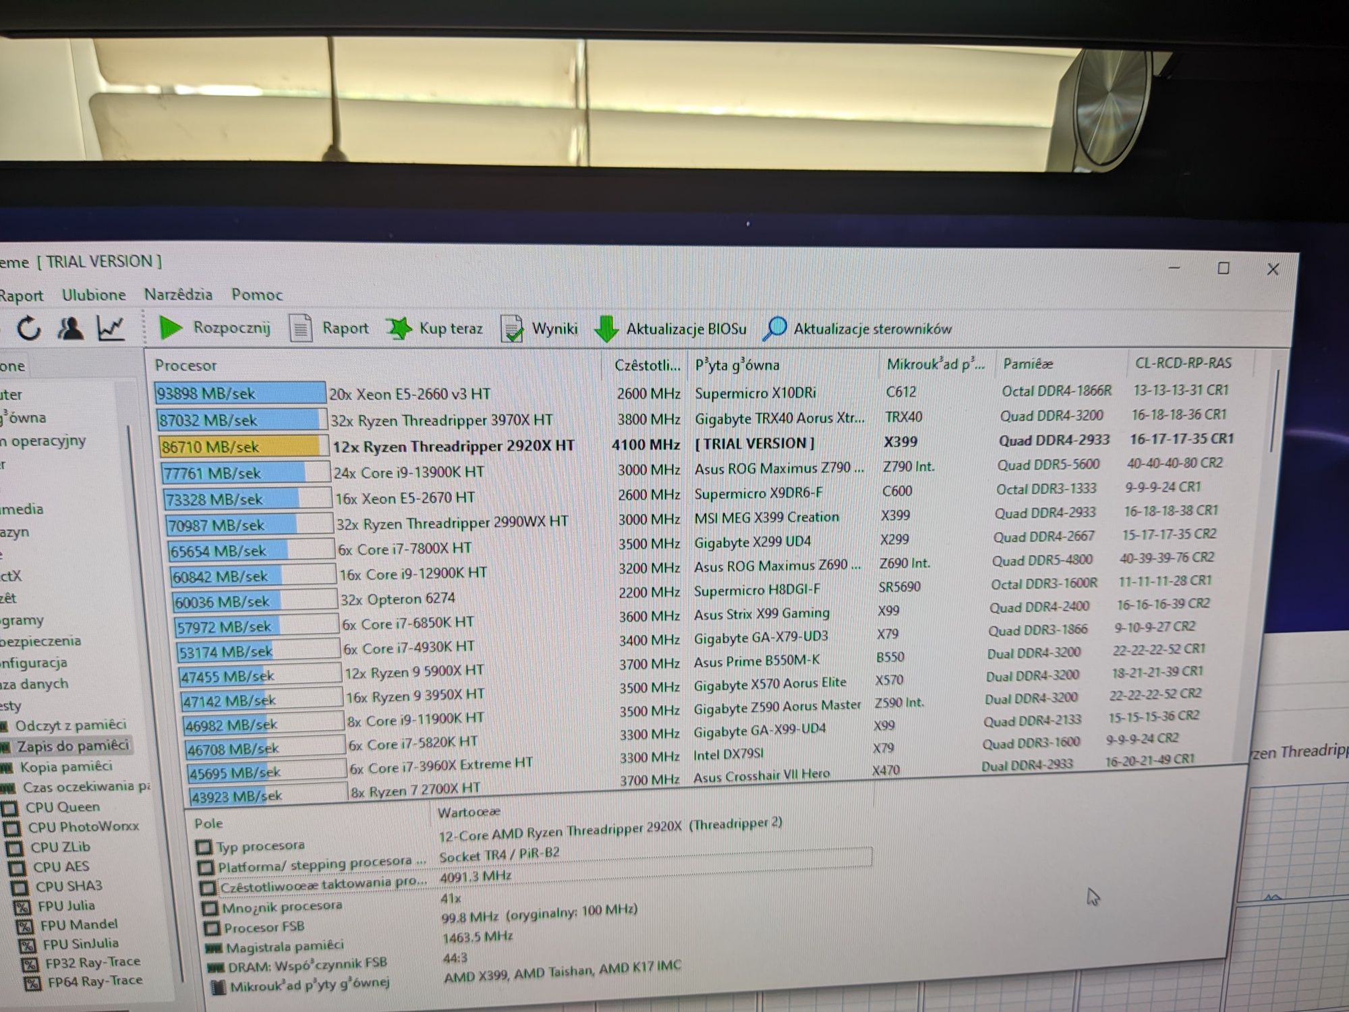The height and width of the screenshot is (1012, 1349).
Task: Select FPU Julia benchmark
Action: point(66,905)
